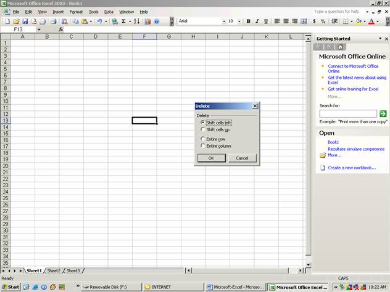390x292 pixels.
Task: Open the Chart Wizard icon
Action: pos(147,22)
